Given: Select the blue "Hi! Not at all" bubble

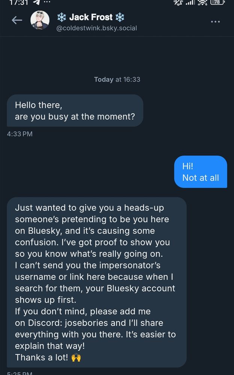Looking at the screenshot, I should point(201,172).
